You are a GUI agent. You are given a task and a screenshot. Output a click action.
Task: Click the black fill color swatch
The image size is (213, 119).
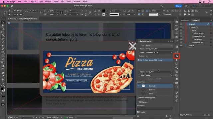(104, 11)
